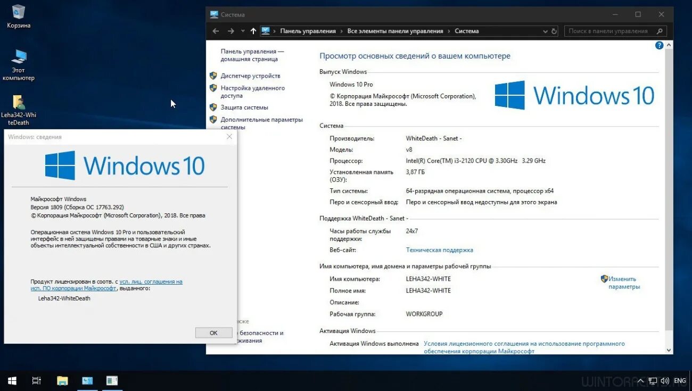
Task: Navigate to "Все элементы панели управления" breadcrumb
Action: tap(395, 31)
